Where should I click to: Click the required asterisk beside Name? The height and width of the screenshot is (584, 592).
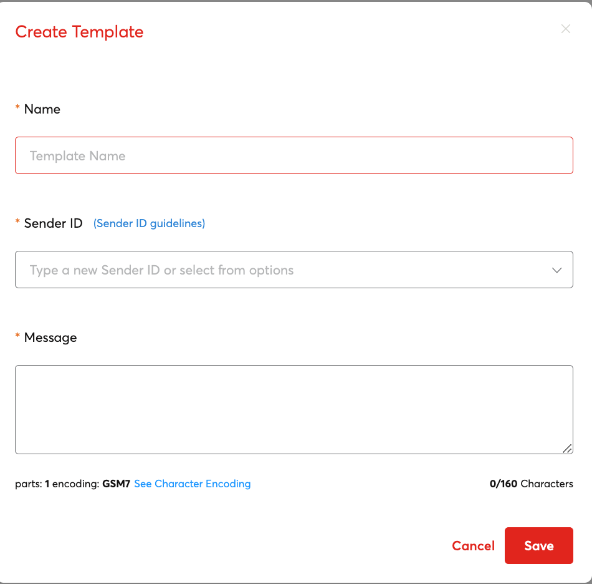[x=17, y=109]
